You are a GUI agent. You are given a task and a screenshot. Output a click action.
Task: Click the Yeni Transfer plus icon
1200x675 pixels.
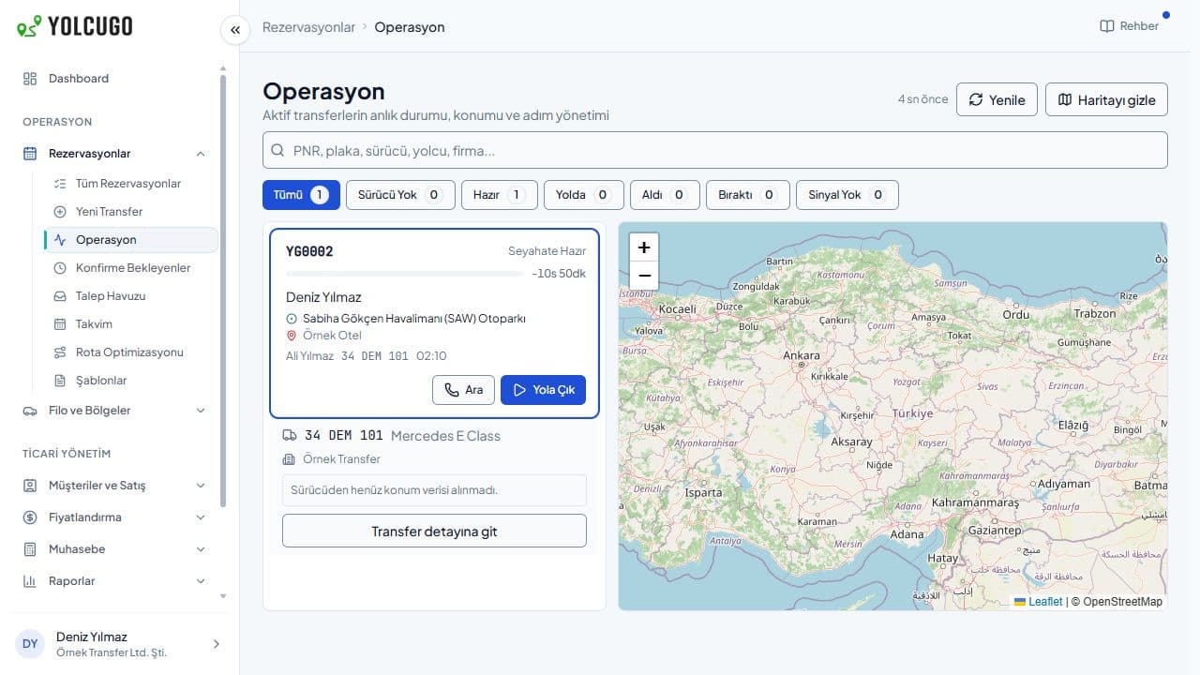click(x=60, y=212)
